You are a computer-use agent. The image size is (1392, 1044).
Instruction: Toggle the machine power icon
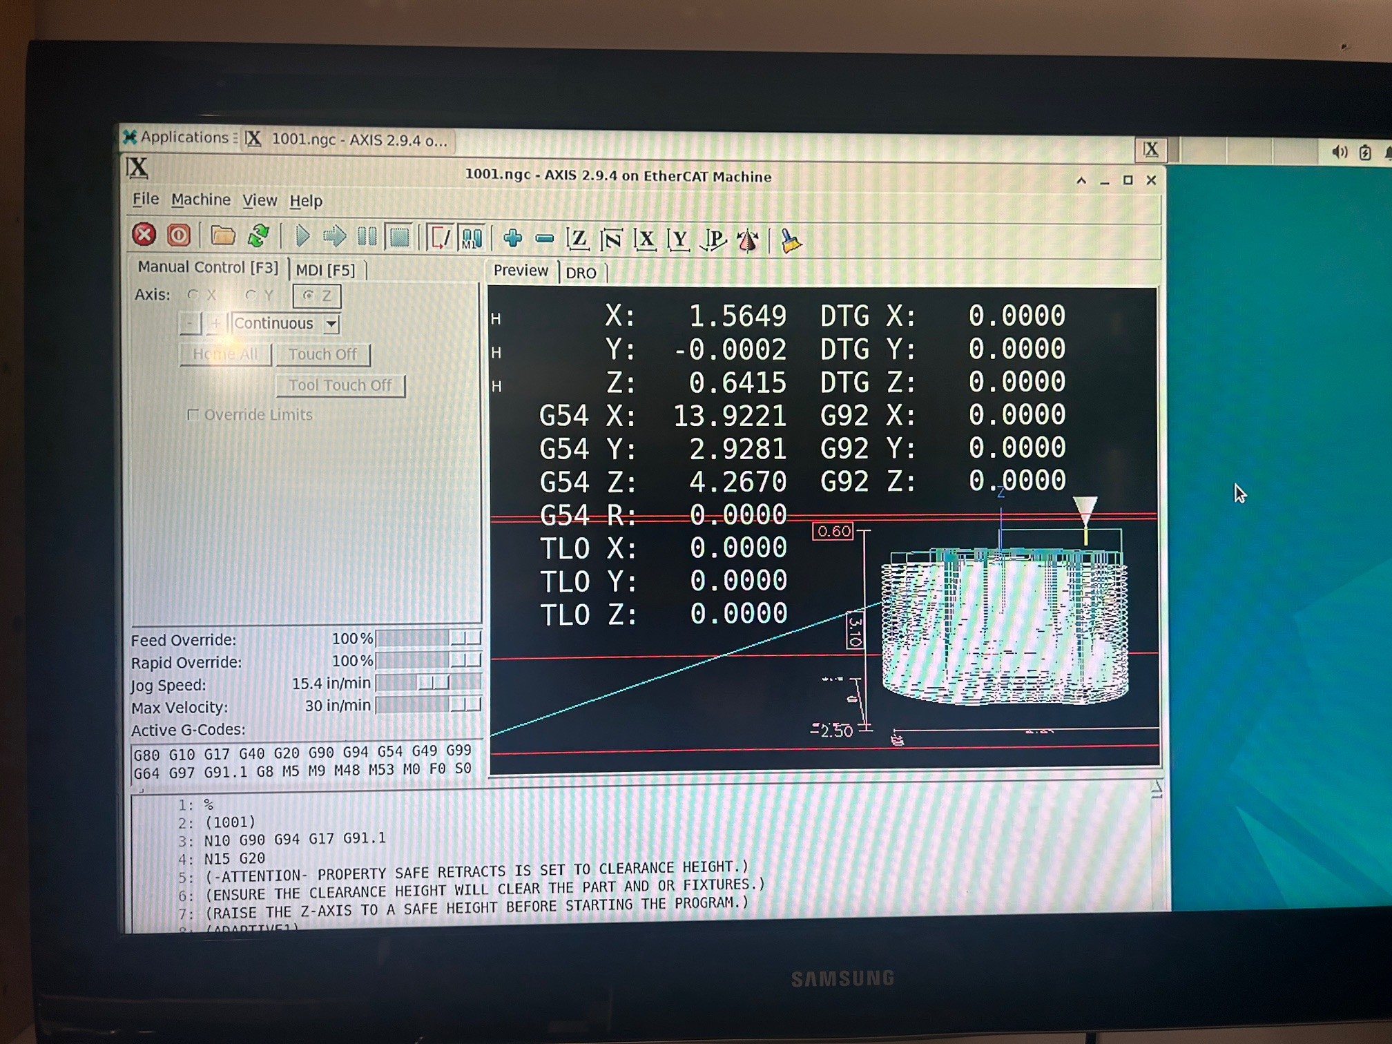point(178,235)
